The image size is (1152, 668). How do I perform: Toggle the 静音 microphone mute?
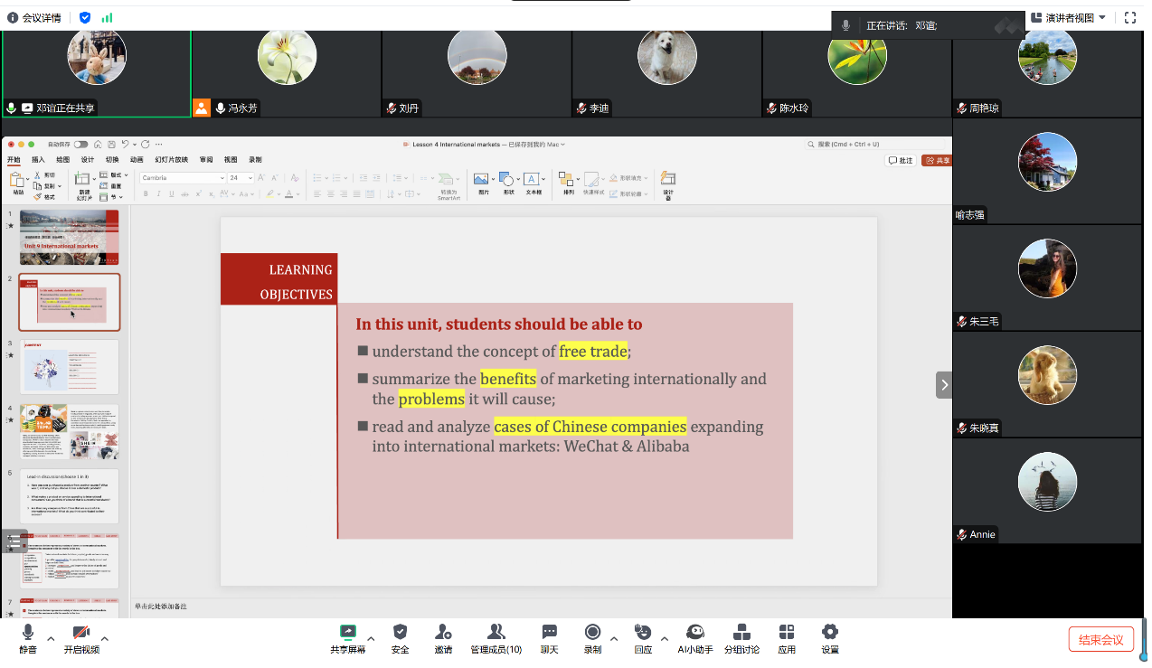[28, 638]
